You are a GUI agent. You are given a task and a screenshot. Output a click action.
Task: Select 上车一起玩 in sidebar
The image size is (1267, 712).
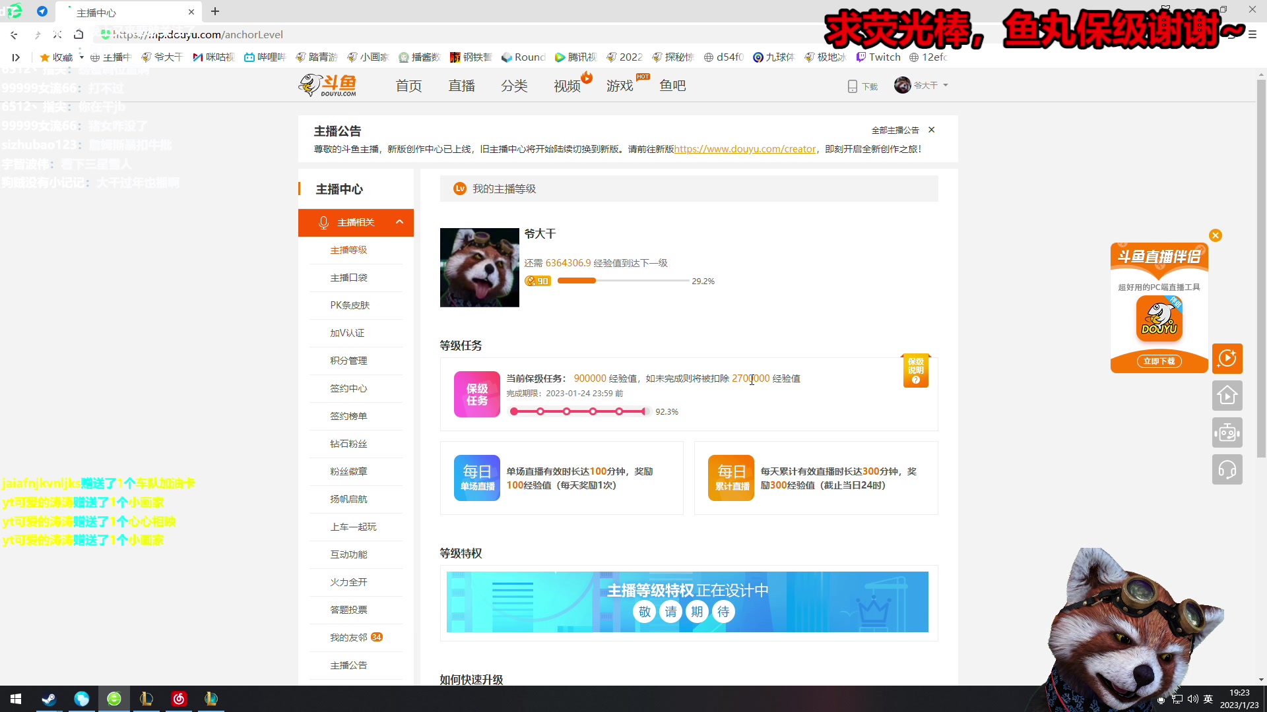353,527
